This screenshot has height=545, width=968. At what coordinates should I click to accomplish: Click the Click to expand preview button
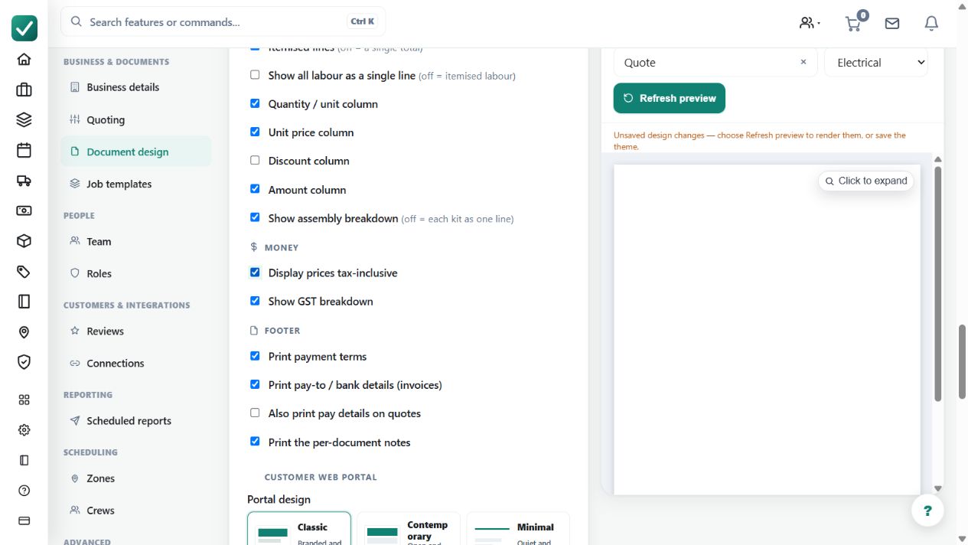point(866,181)
